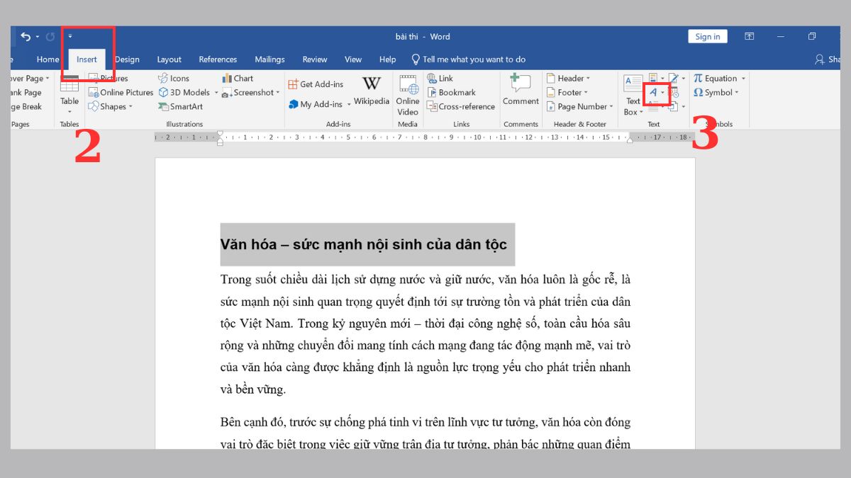Screen dimensions: 851x478
Task: Expand the Shapes dropdown
Action: point(132,107)
